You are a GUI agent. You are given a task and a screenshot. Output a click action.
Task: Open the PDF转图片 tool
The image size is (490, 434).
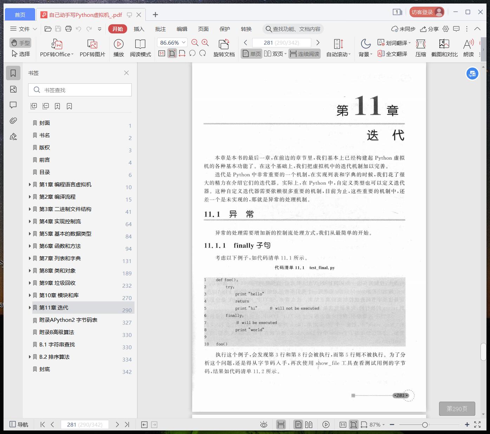[x=92, y=48]
